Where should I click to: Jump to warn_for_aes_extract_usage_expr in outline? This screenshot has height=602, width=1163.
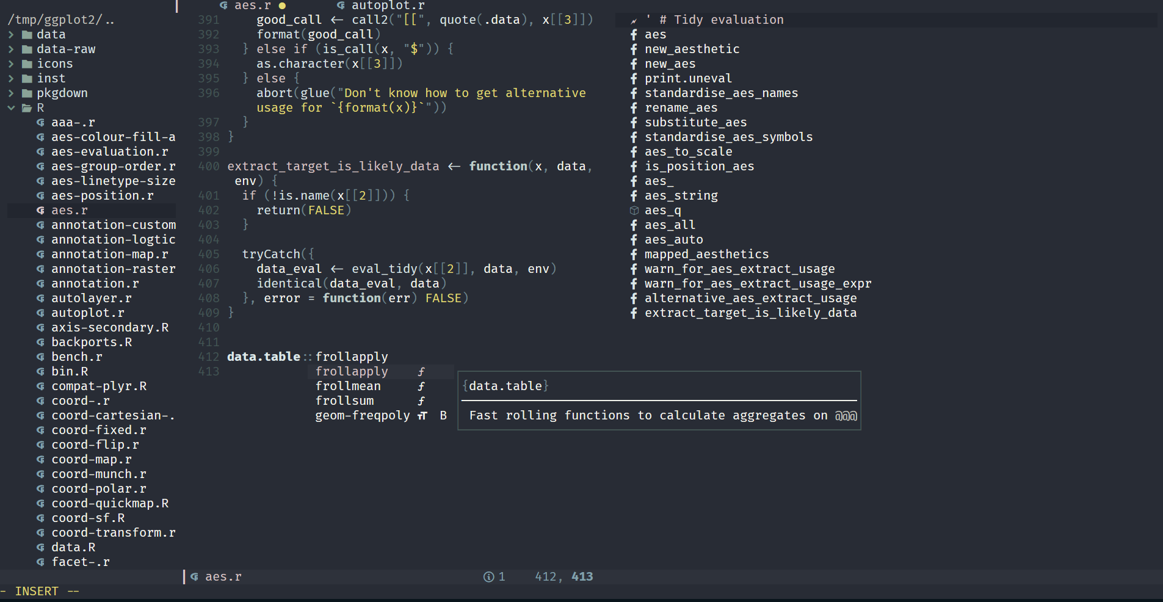[758, 284]
